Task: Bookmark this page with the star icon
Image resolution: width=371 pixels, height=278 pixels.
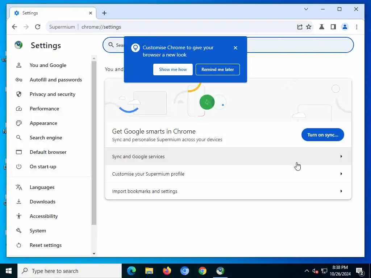Action: click(x=309, y=27)
